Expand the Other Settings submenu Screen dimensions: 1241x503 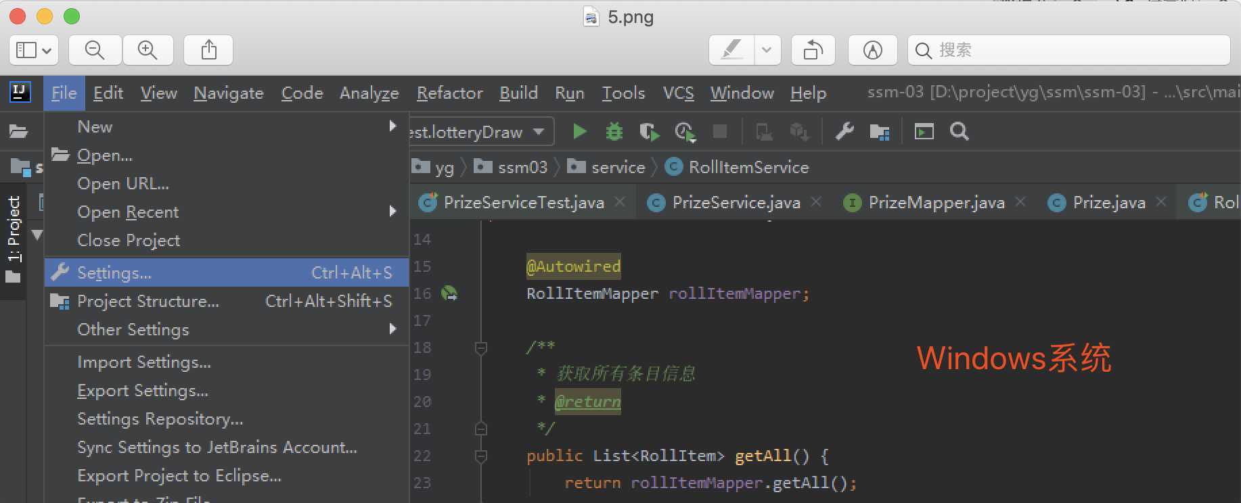point(227,330)
